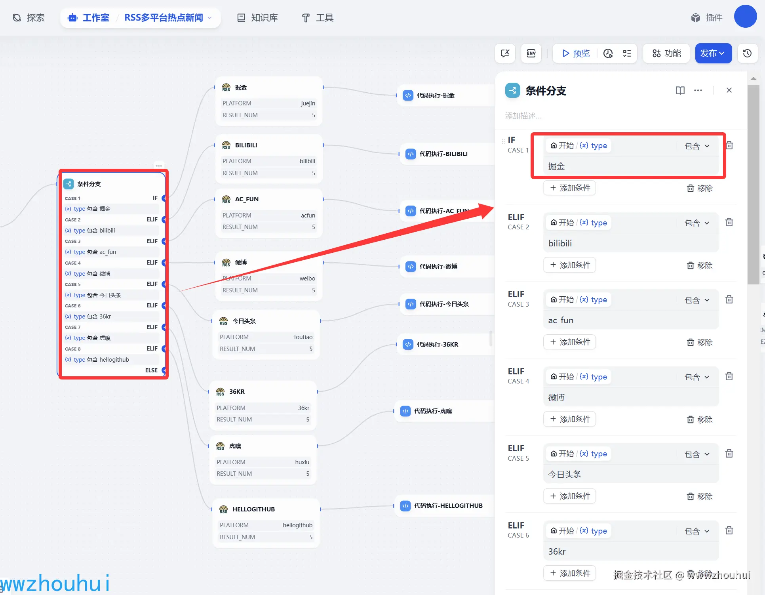Select the 掘金 RSS node
Image resolution: width=765 pixels, height=595 pixels.
pyautogui.click(x=269, y=101)
